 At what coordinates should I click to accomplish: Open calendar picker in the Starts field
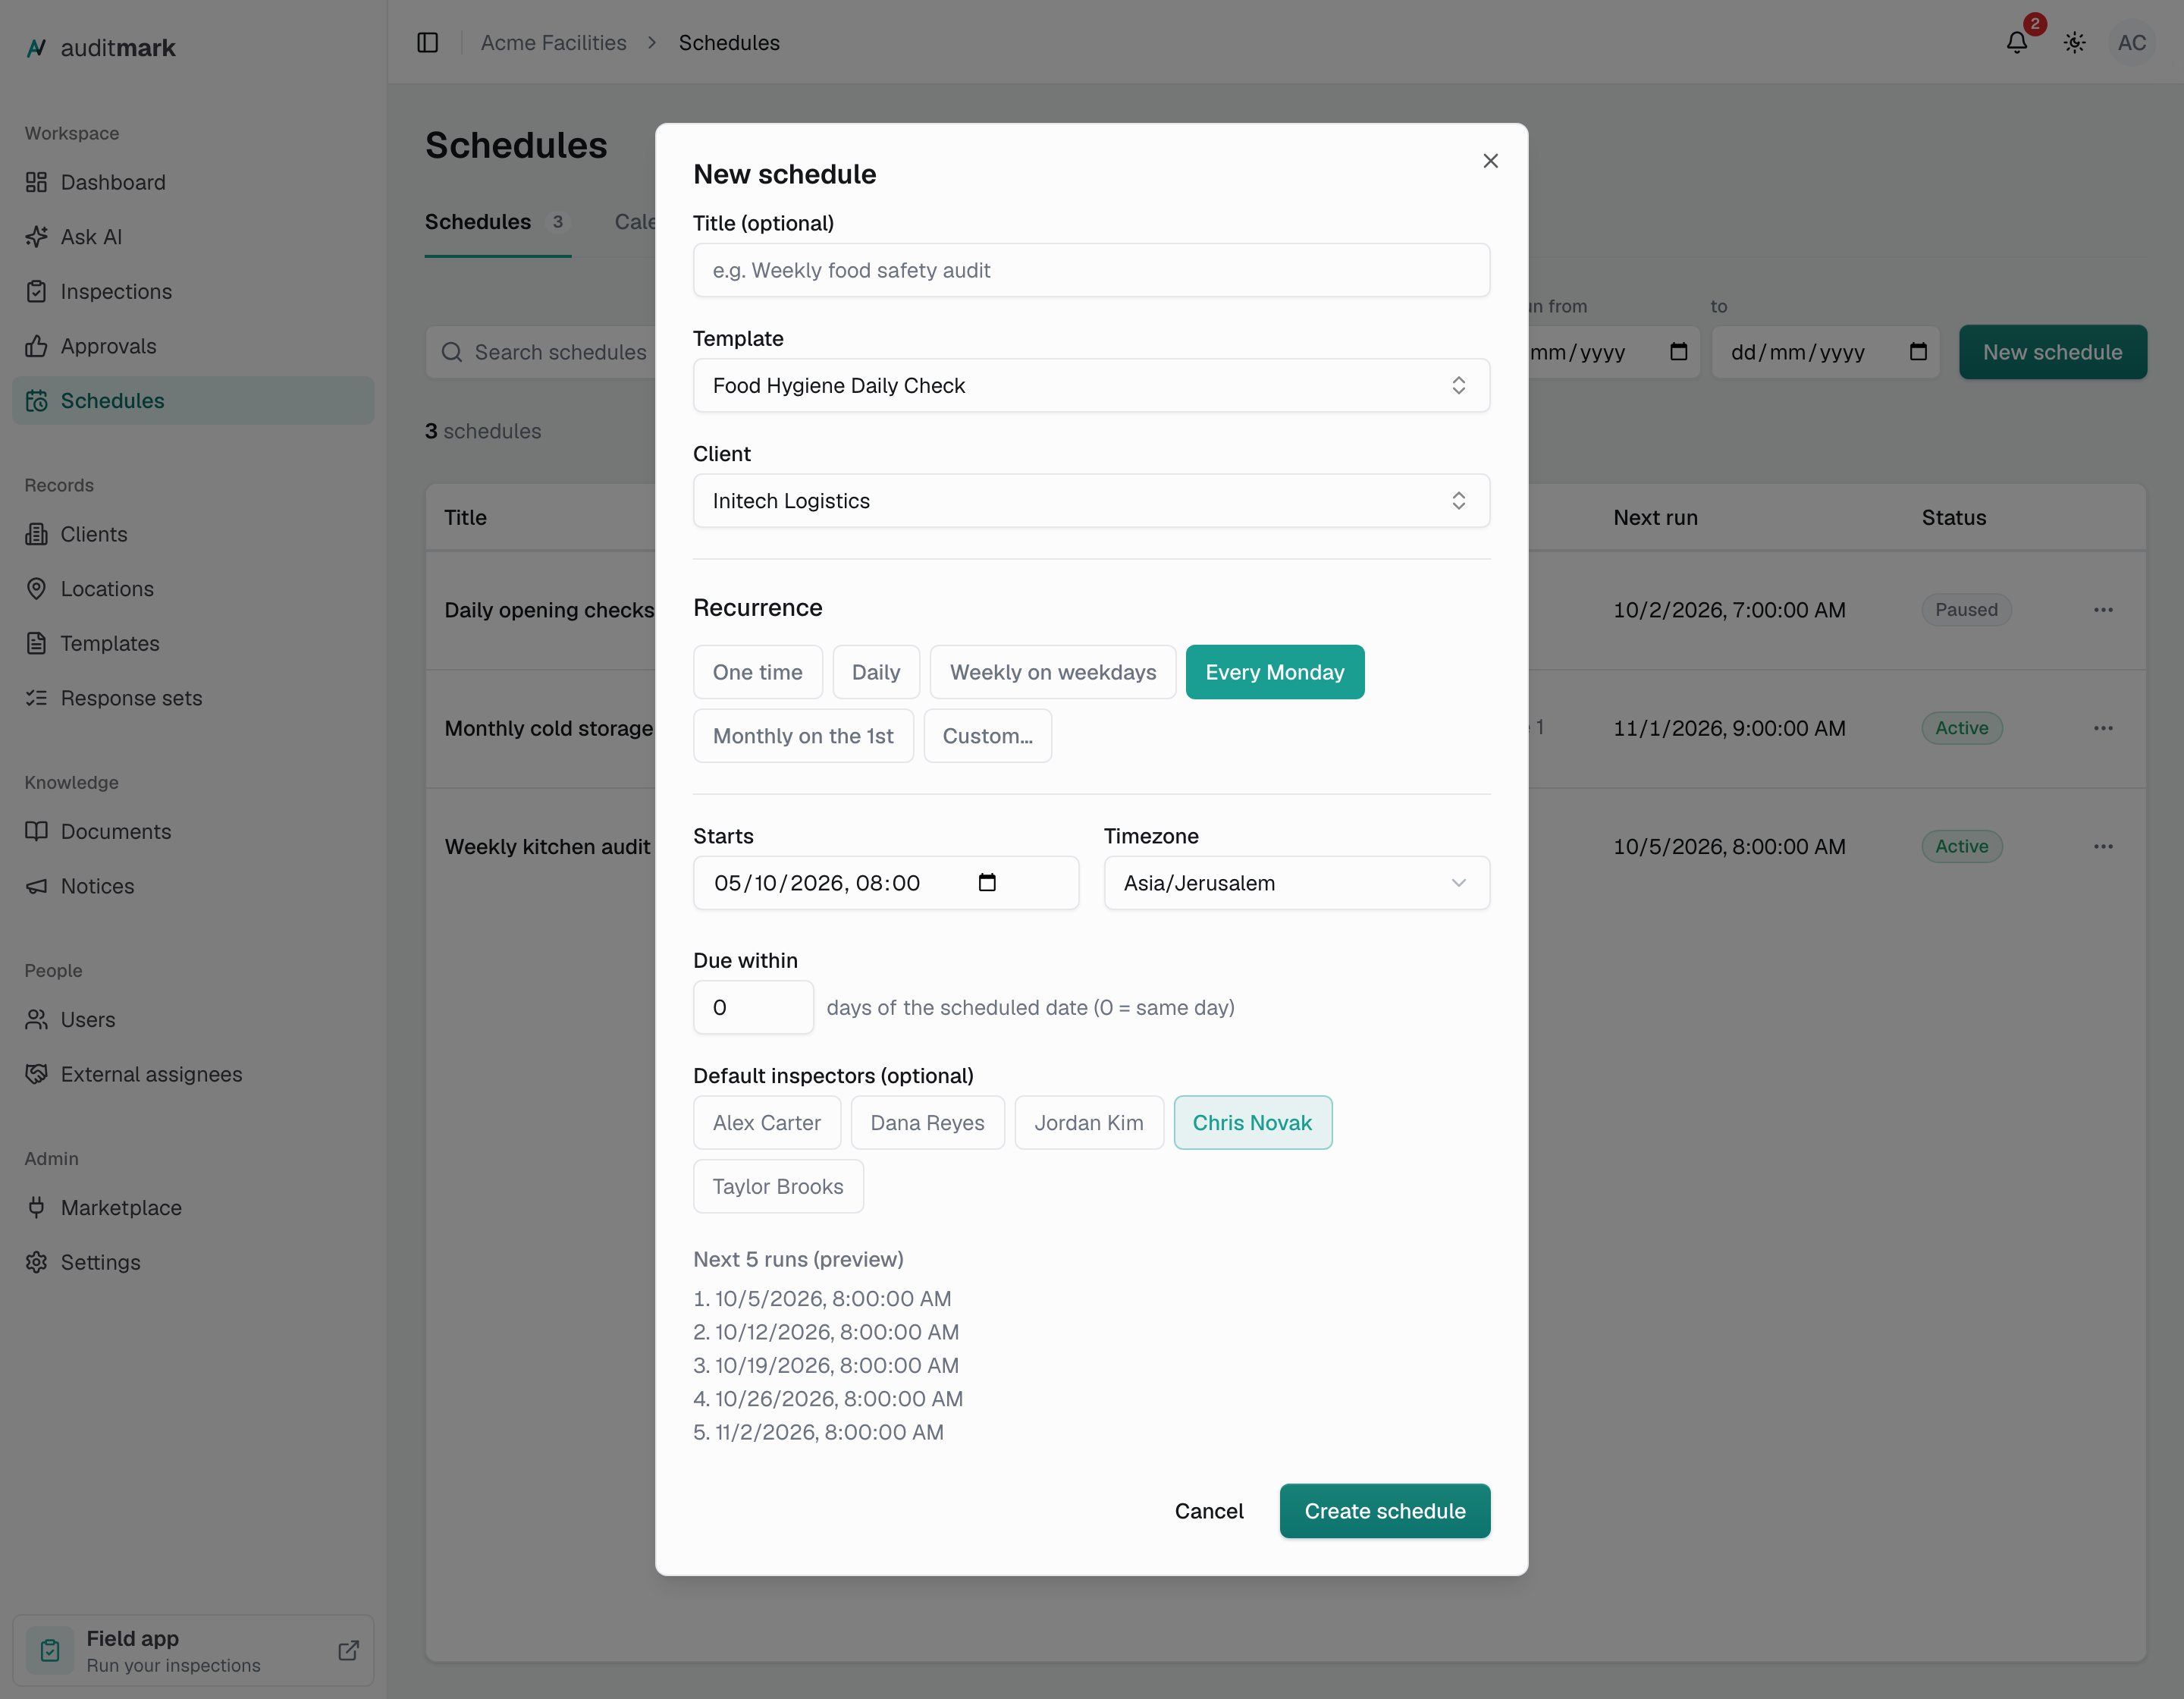pyautogui.click(x=987, y=883)
